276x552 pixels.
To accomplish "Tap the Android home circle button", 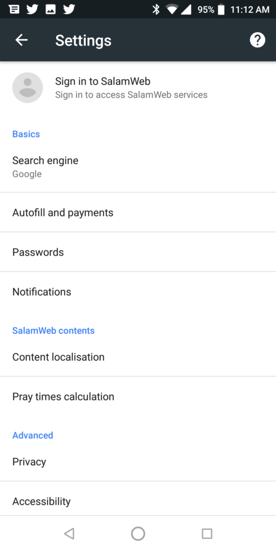I will click(138, 534).
